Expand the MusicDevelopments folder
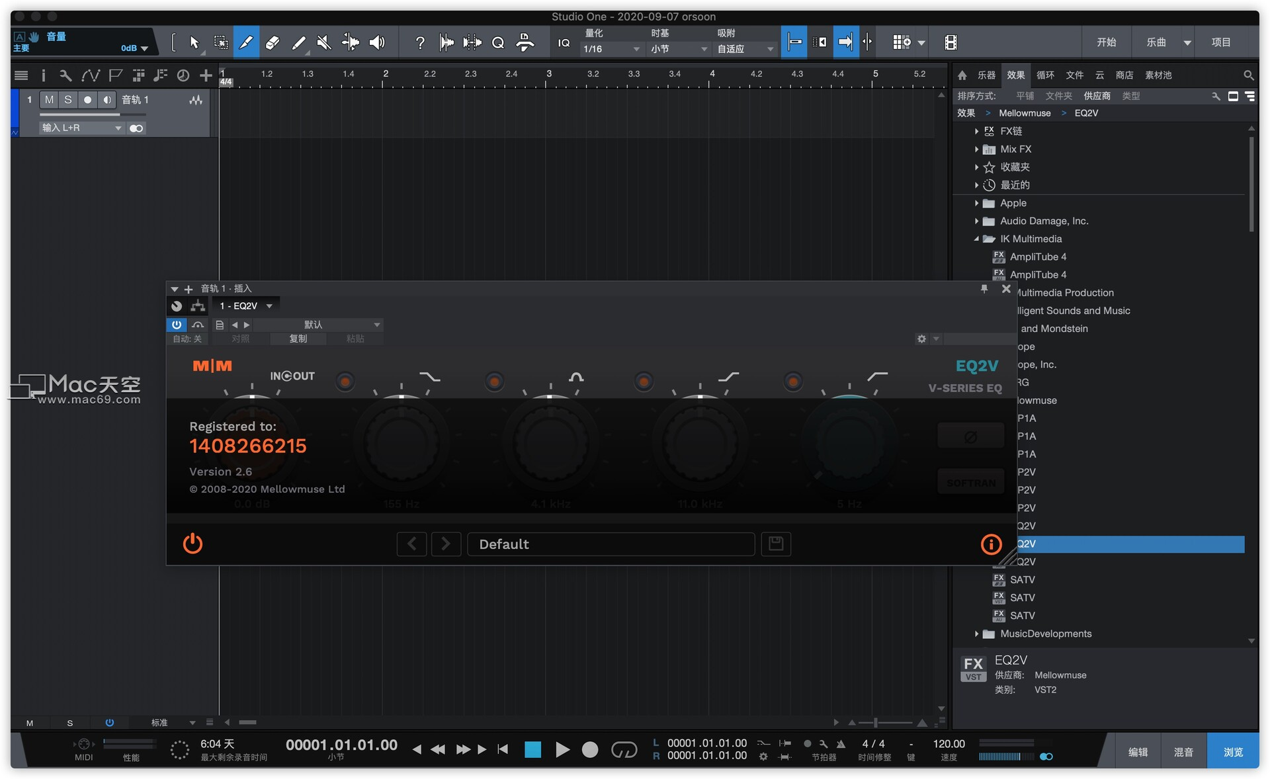The width and height of the screenshot is (1270, 779). point(976,634)
